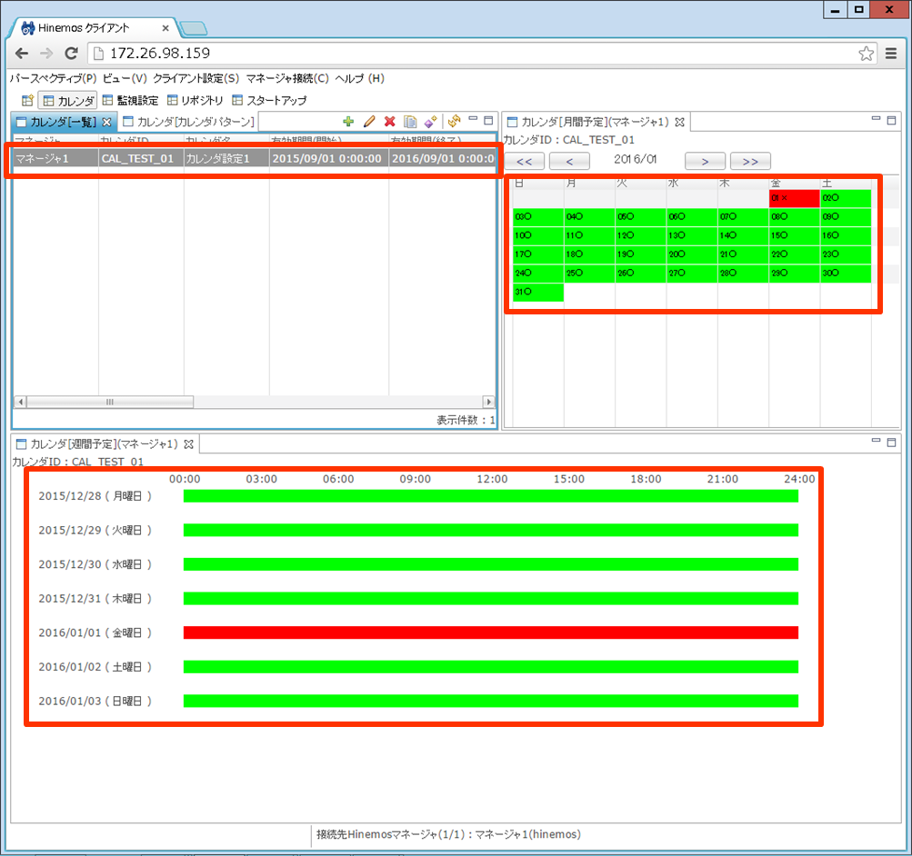Close the Hinemos クライアント browser tab

coord(165,28)
